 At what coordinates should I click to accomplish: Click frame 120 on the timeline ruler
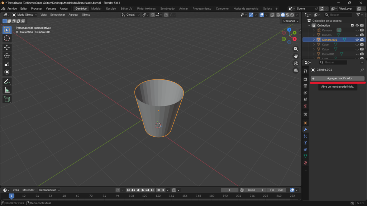(145, 196)
